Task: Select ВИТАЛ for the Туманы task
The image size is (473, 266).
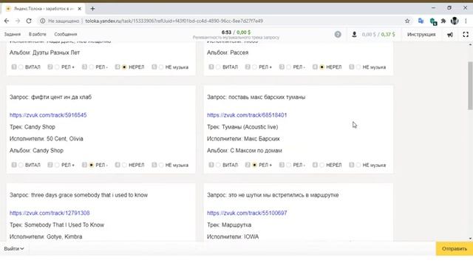Action: (218, 165)
